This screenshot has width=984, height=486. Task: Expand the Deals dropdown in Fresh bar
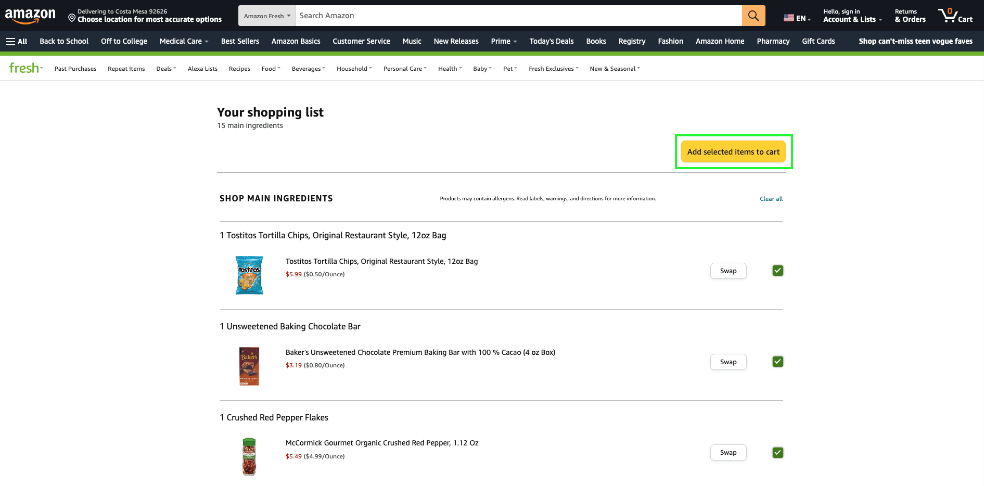(166, 69)
